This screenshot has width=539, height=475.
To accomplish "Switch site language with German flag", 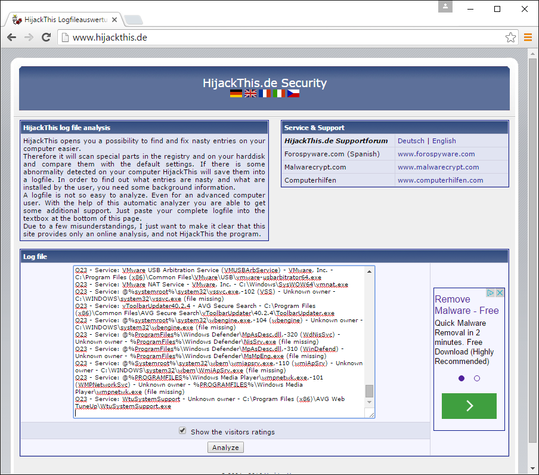I will [236, 93].
